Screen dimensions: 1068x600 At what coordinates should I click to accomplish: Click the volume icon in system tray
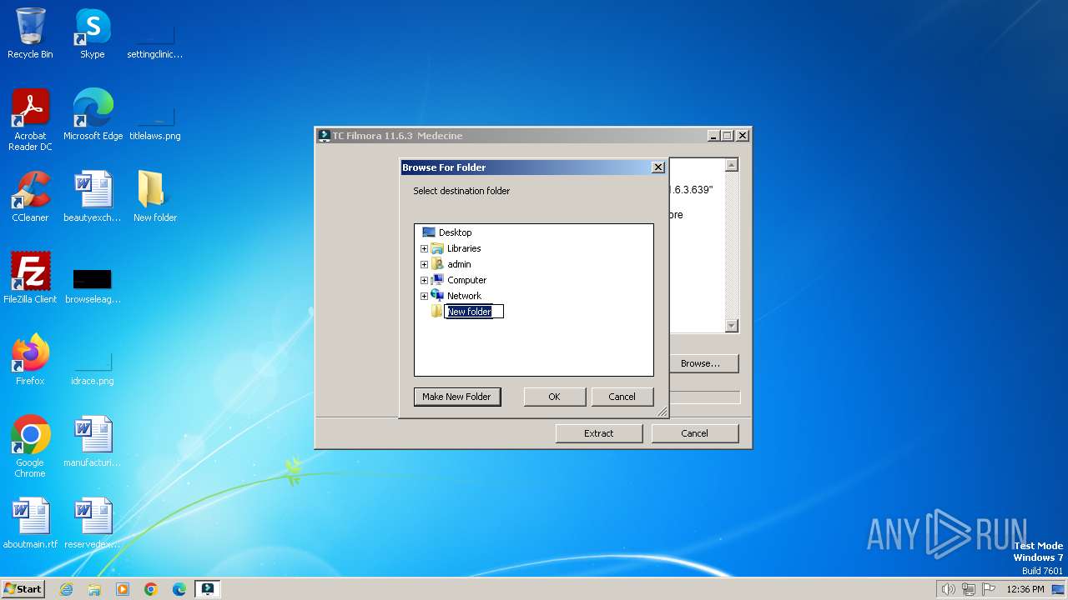point(948,589)
